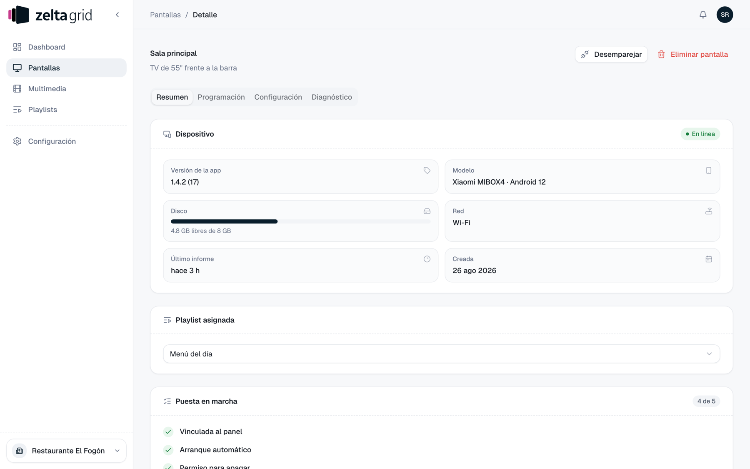
Task: Click the Arranque automático check mark
Action: 168,450
